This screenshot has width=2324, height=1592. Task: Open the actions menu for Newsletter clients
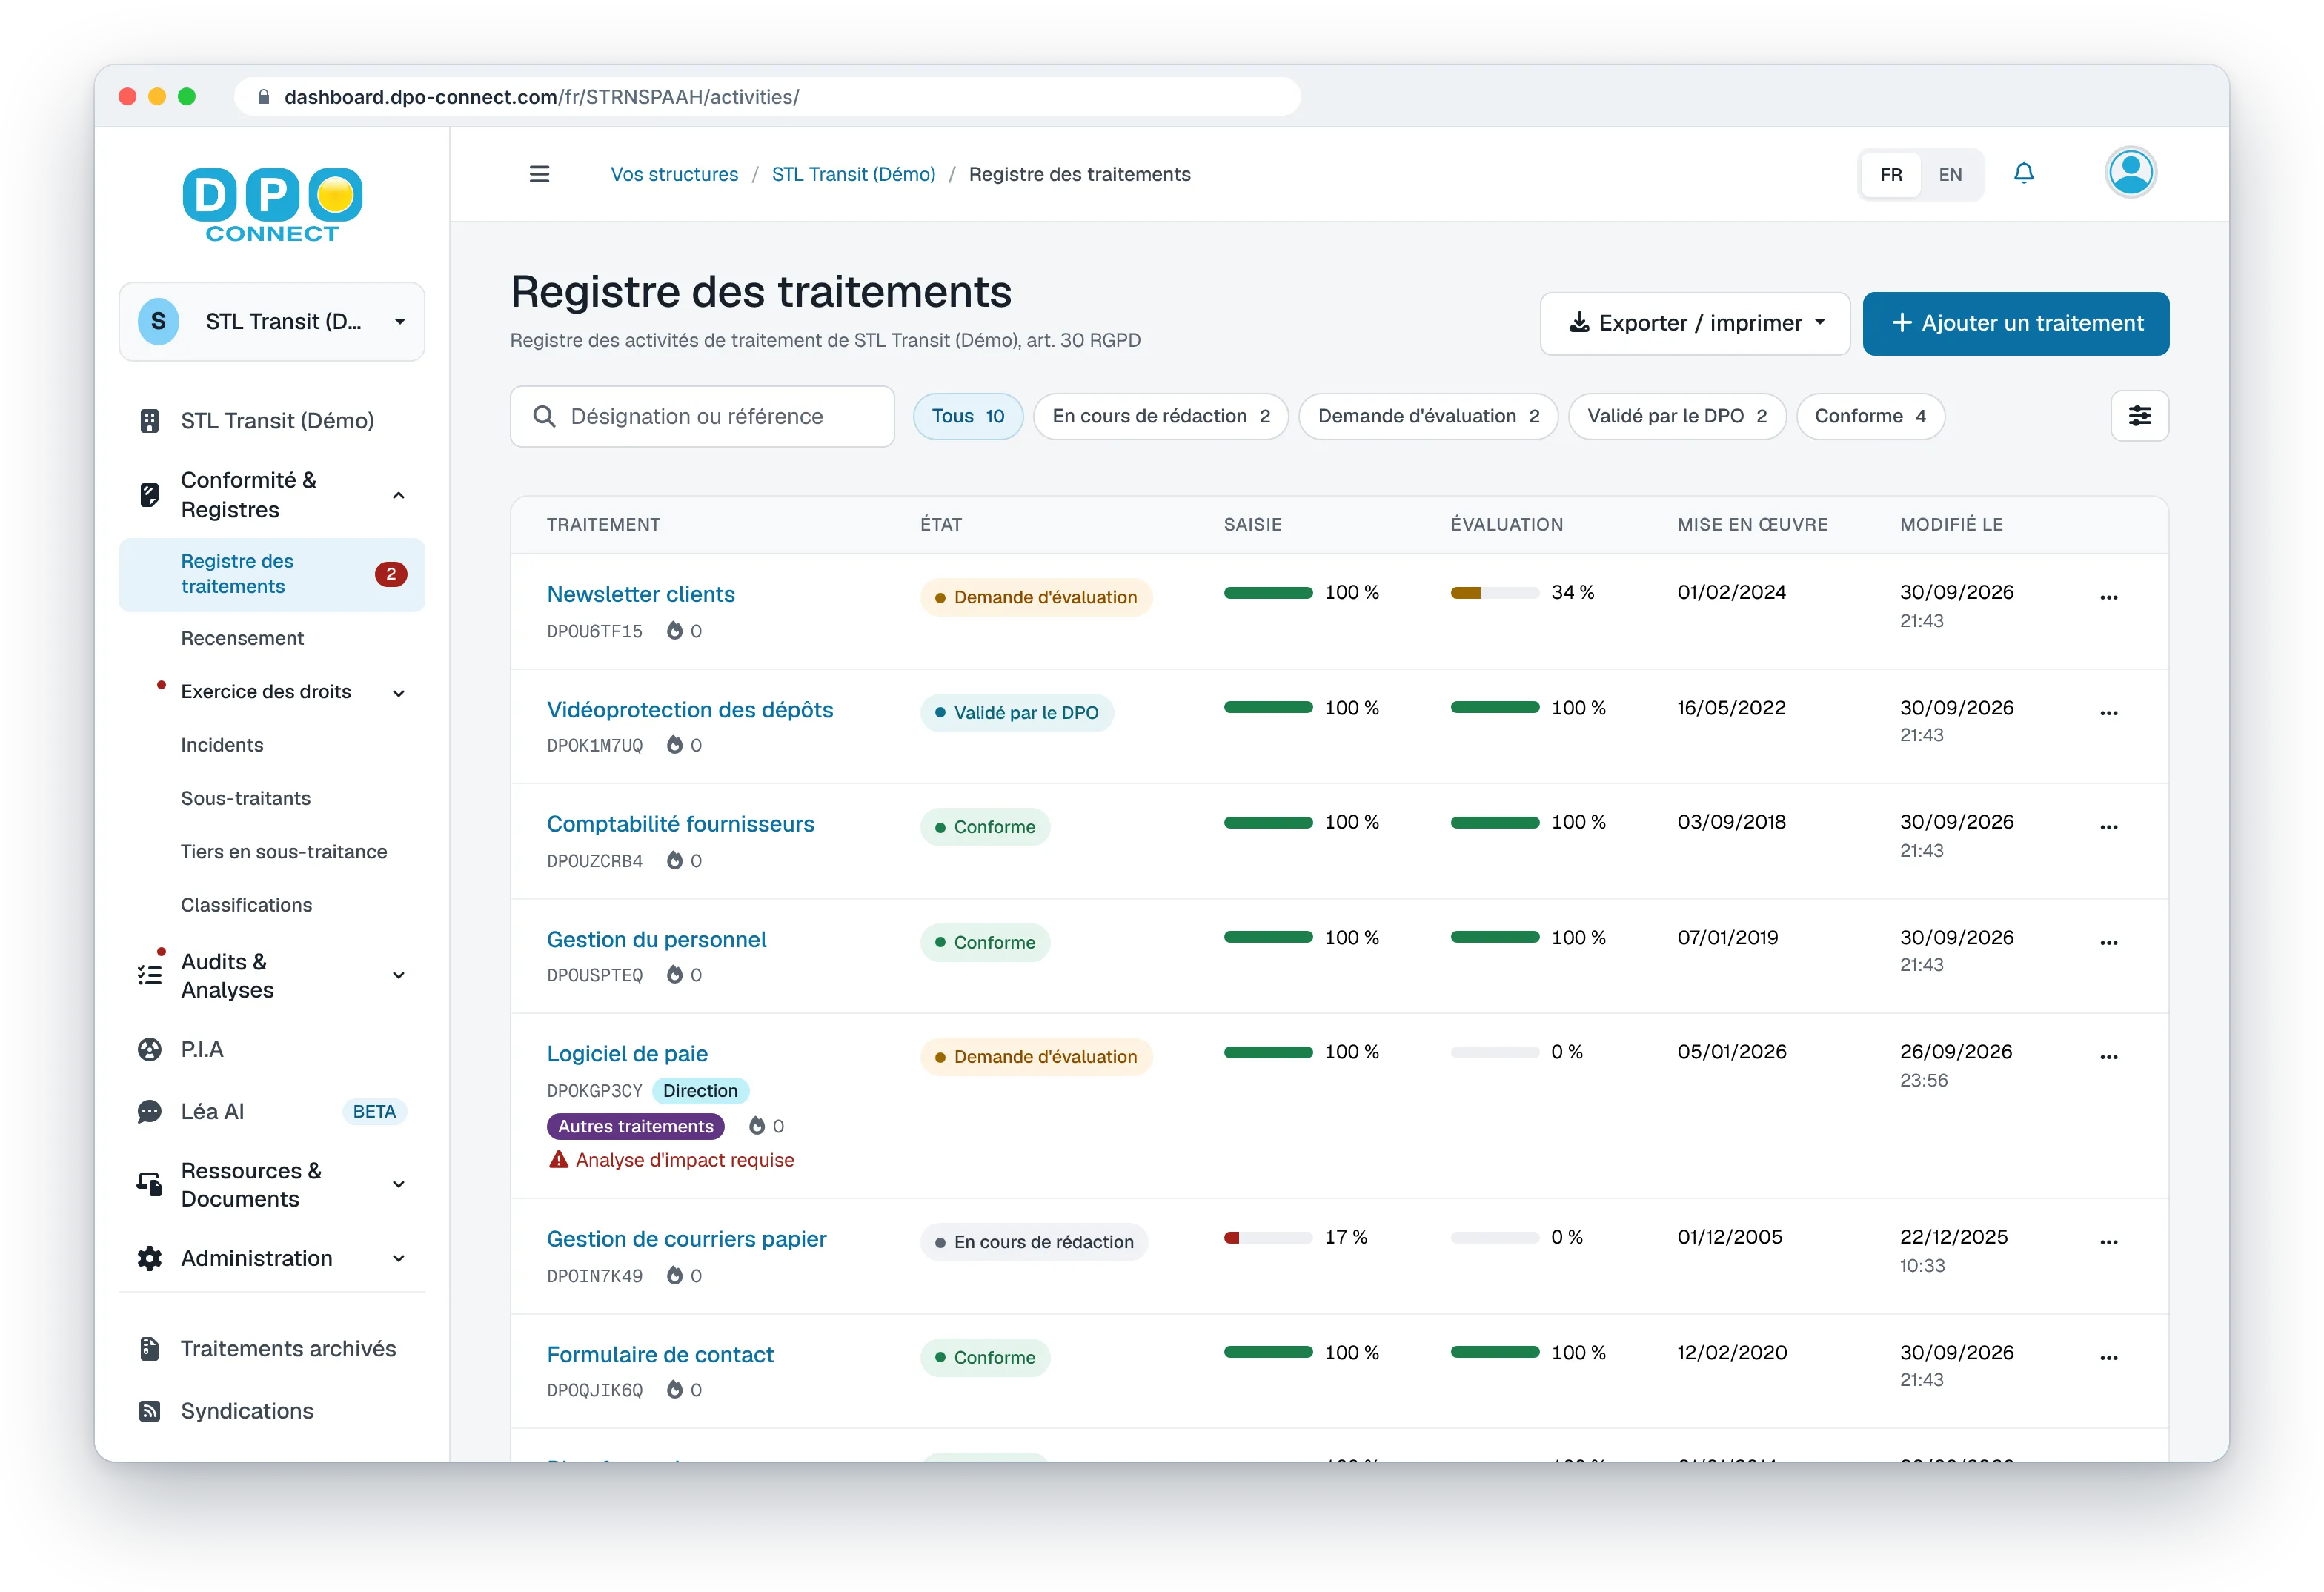click(2108, 597)
